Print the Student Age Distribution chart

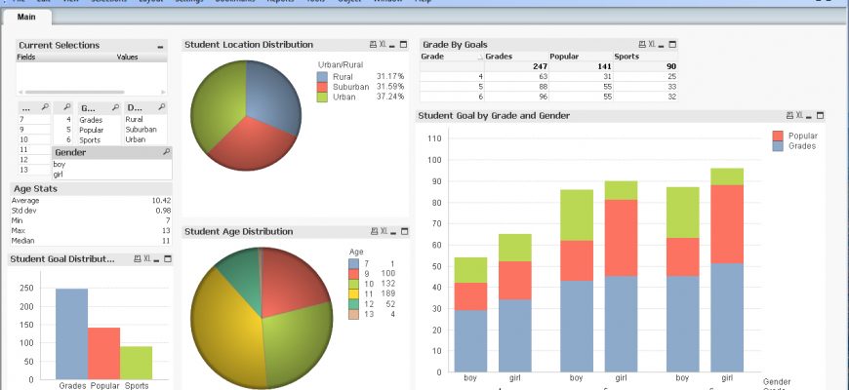pyautogui.click(x=373, y=232)
